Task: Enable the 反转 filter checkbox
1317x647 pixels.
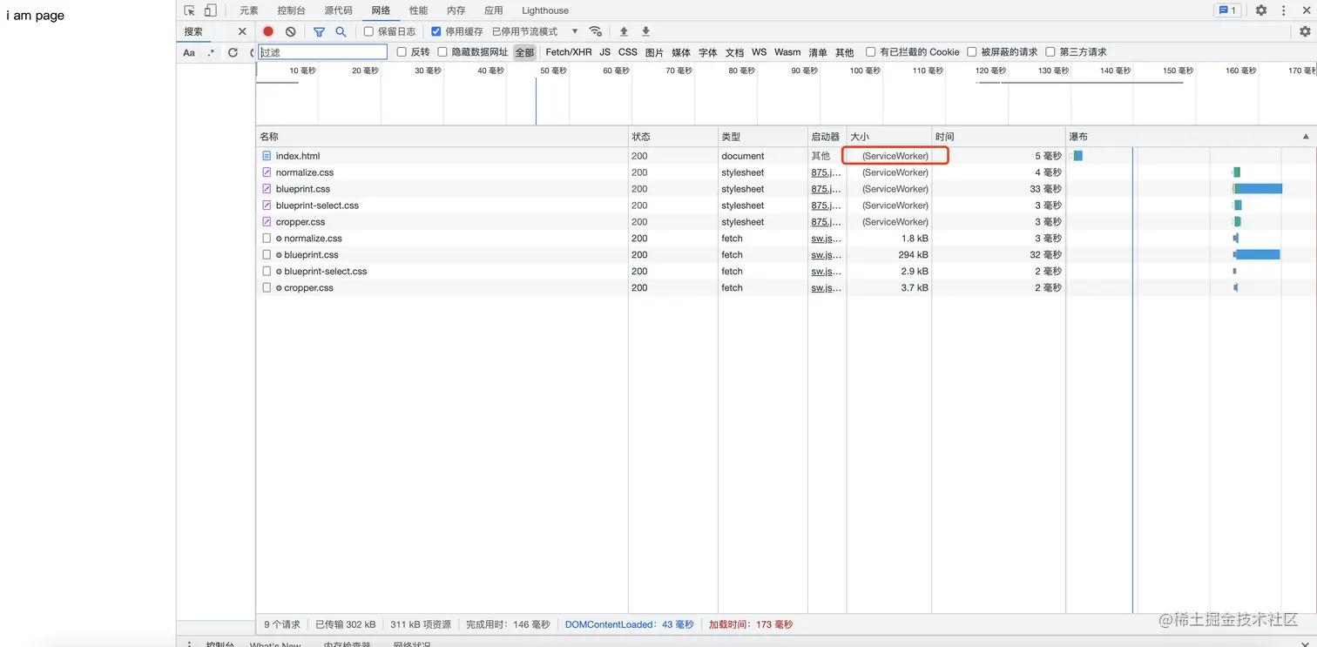Action: (402, 52)
